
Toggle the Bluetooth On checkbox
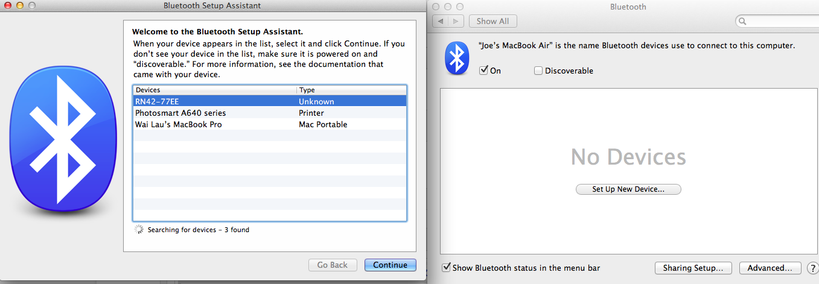pyautogui.click(x=483, y=71)
